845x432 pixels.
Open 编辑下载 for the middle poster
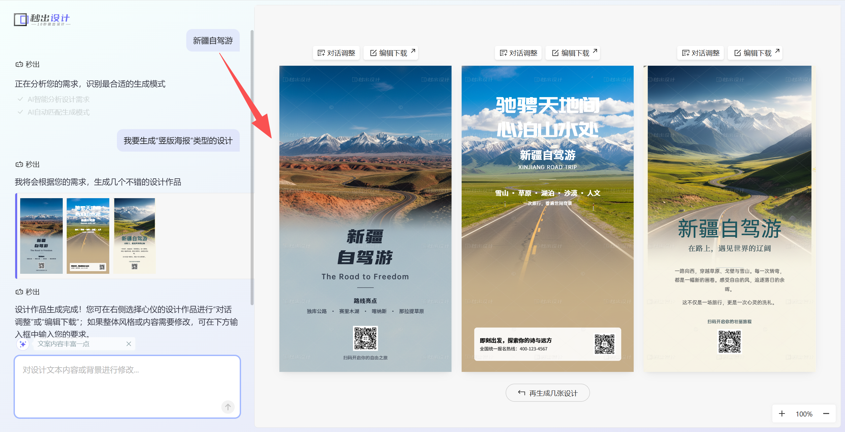pos(574,53)
